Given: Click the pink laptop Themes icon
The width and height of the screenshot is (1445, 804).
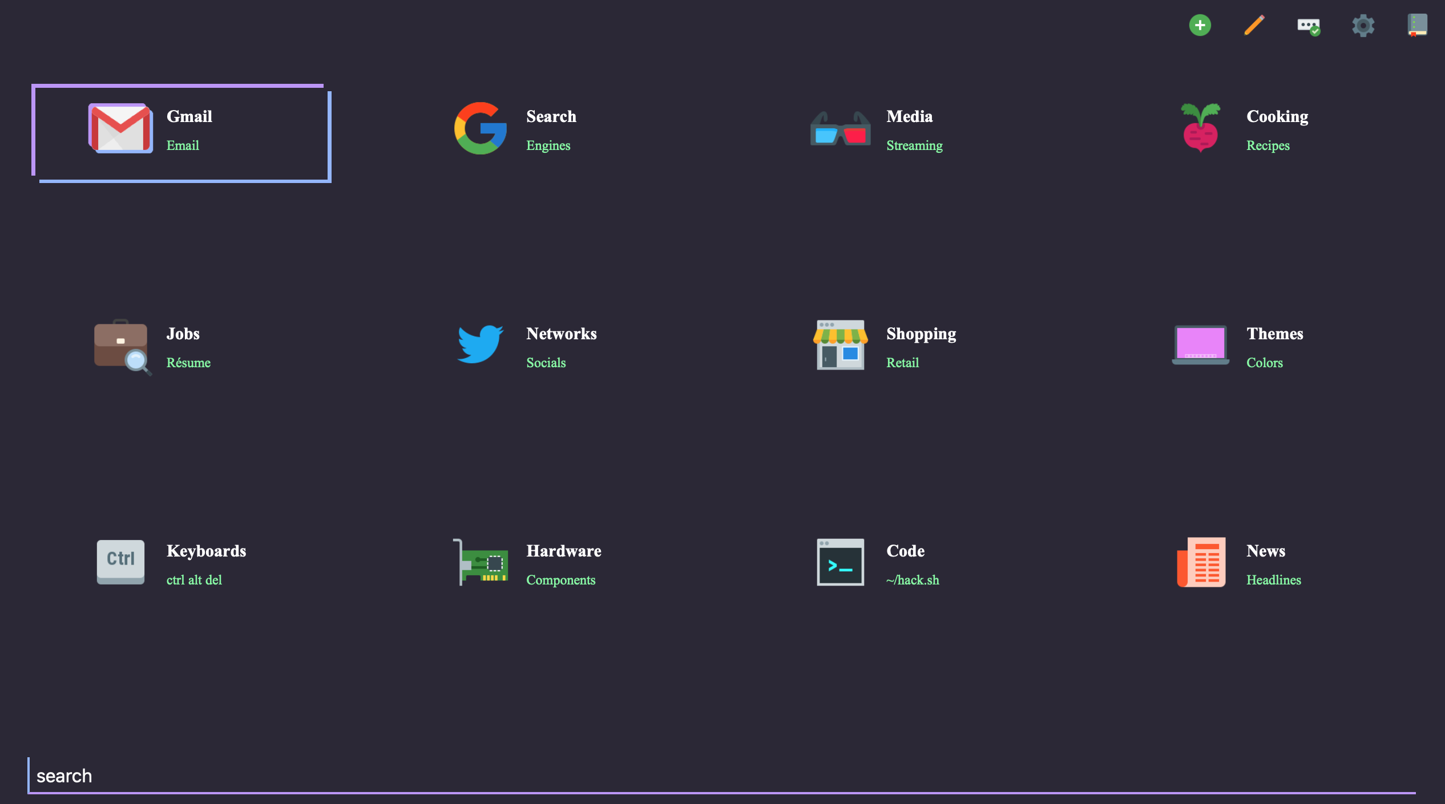Looking at the screenshot, I should click(x=1200, y=345).
